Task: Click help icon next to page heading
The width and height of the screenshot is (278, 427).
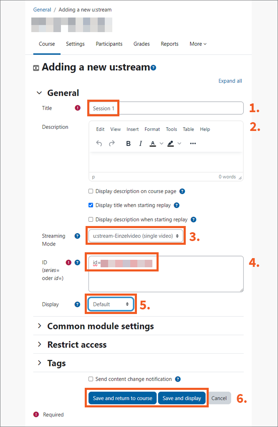Action: click(154, 68)
